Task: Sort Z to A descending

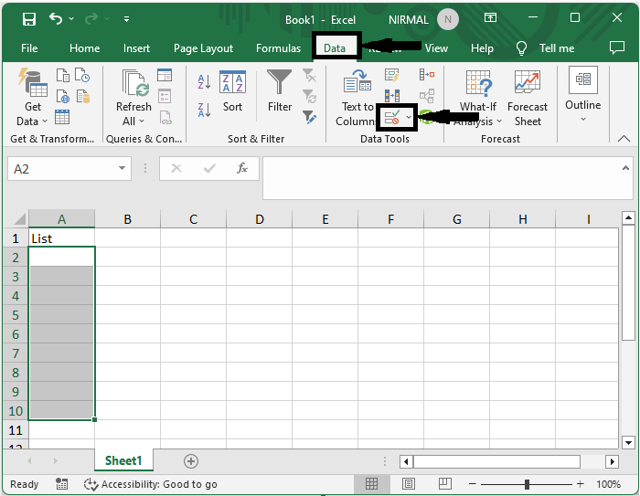Action: pos(204,111)
